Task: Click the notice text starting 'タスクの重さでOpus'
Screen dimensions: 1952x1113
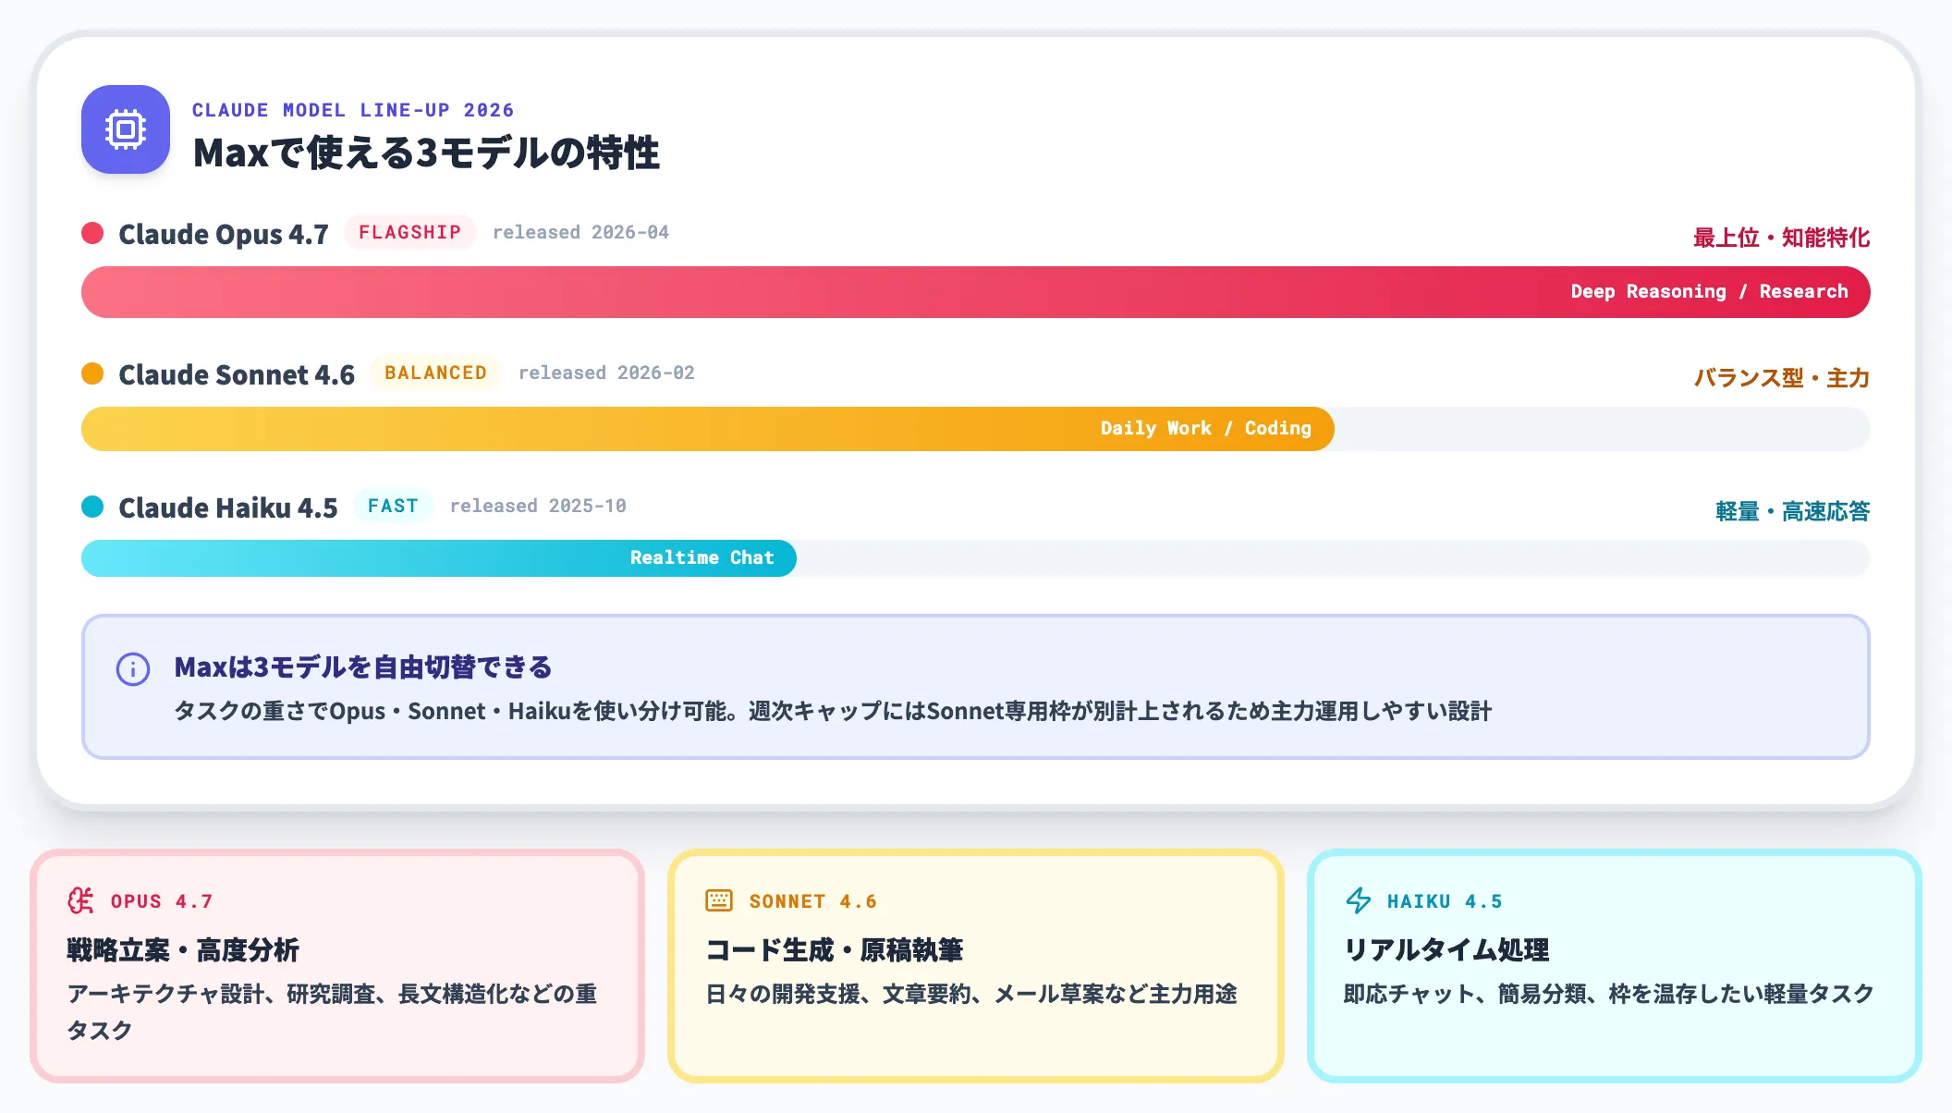Action: (833, 712)
